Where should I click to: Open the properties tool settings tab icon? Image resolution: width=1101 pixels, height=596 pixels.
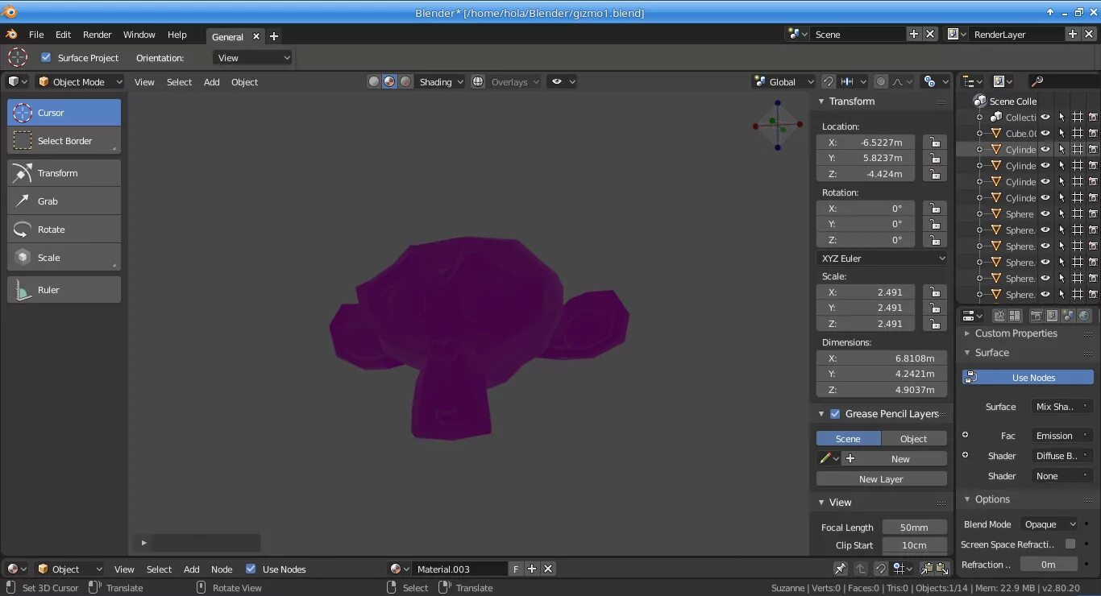[x=999, y=316]
